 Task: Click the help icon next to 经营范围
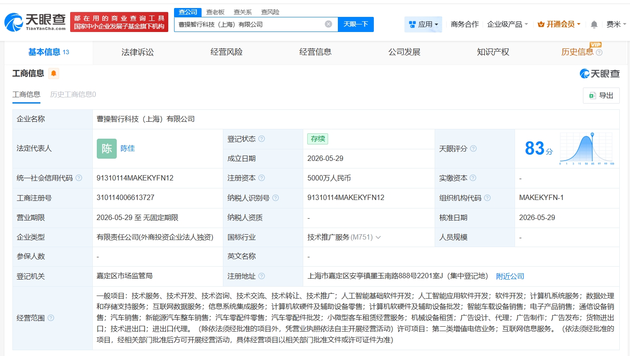point(51,318)
